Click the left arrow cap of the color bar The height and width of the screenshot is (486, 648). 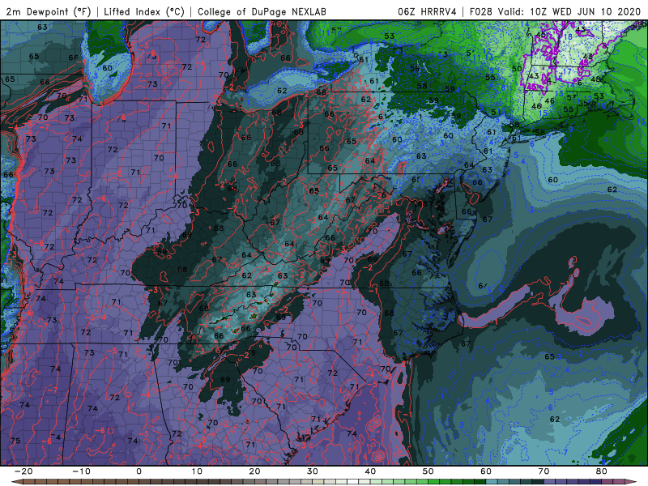tap(16, 482)
